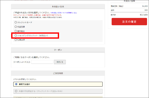Select ショッピングクレジット(分割払い) radio button
The width and height of the screenshot is (149, 98).
tap(16, 35)
